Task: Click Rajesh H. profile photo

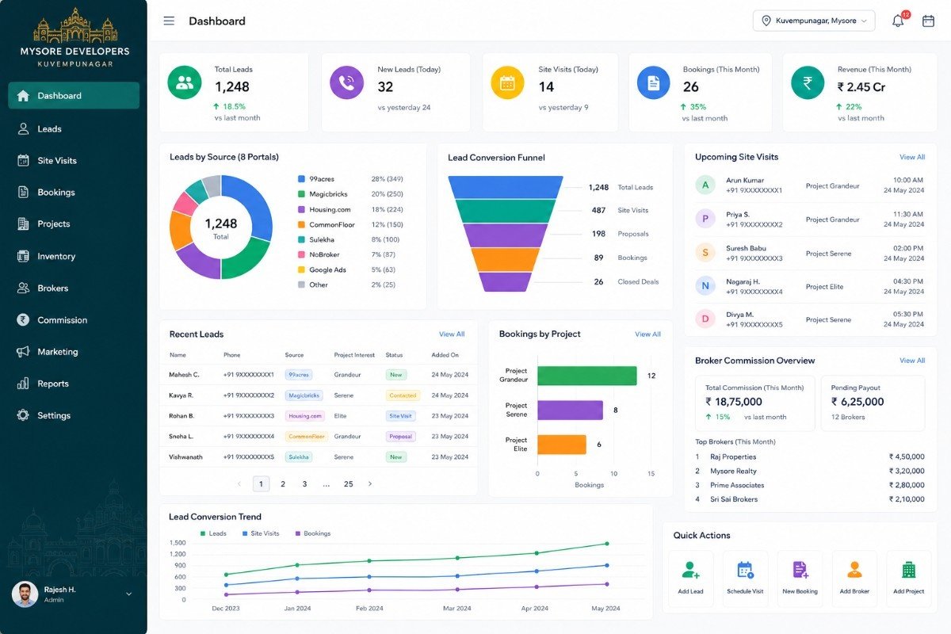Action: click(25, 594)
